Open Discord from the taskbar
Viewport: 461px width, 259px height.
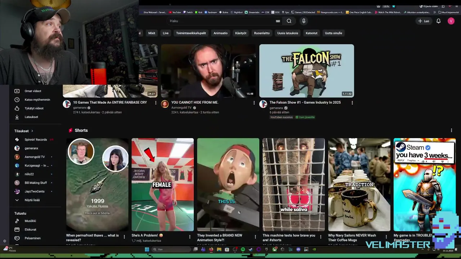(x=298, y=249)
